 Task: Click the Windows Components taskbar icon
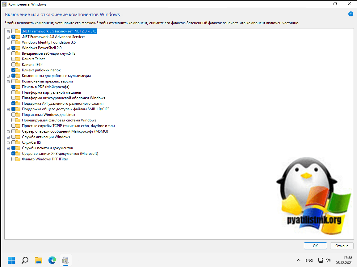[65, 260]
